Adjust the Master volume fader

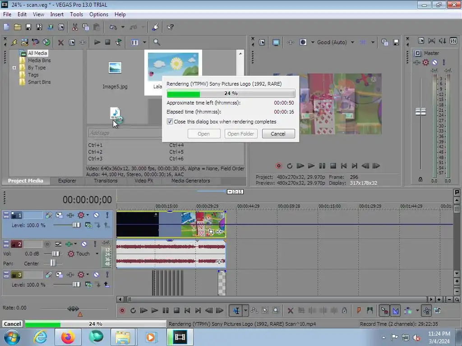pos(420,112)
